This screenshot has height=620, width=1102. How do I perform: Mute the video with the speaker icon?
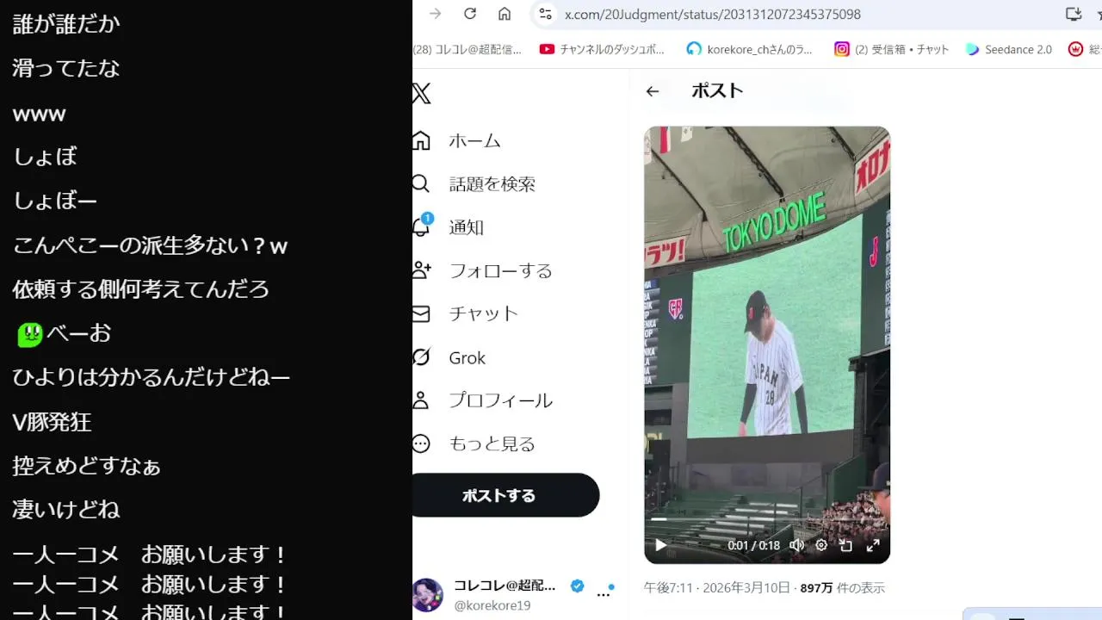pos(797,545)
